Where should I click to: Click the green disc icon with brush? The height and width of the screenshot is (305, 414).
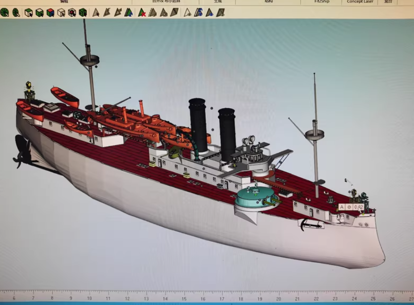coord(16,13)
